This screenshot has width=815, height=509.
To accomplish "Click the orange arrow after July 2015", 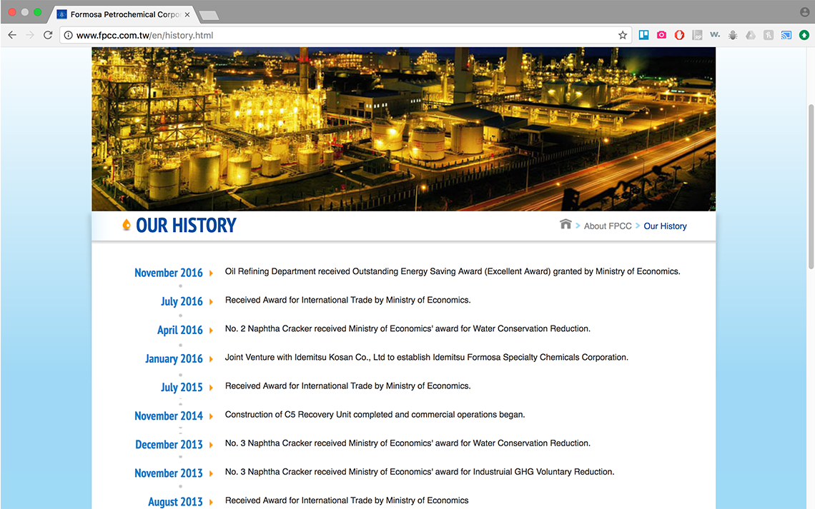I will (211, 388).
